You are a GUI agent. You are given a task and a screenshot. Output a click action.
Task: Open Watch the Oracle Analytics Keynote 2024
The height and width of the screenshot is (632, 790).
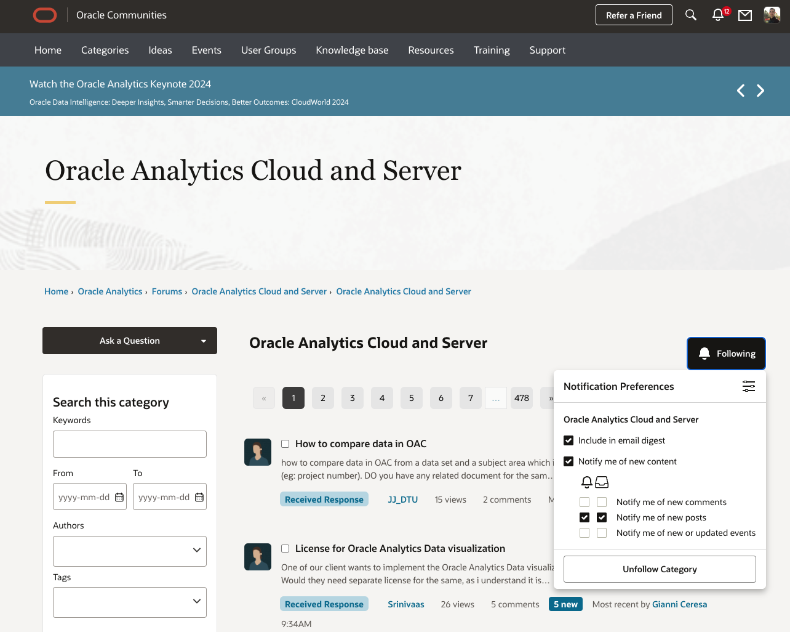[120, 84]
